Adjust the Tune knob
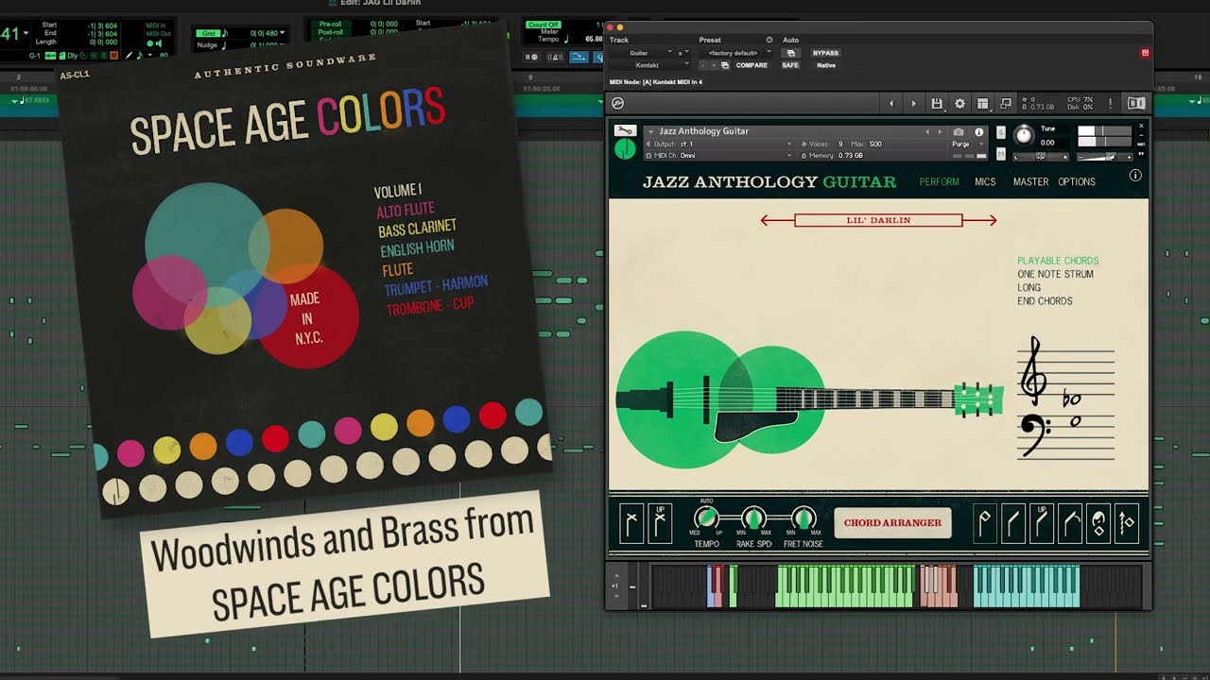Image resolution: width=1210 pixels, height=680 pixels. [x=1024, y=135]
